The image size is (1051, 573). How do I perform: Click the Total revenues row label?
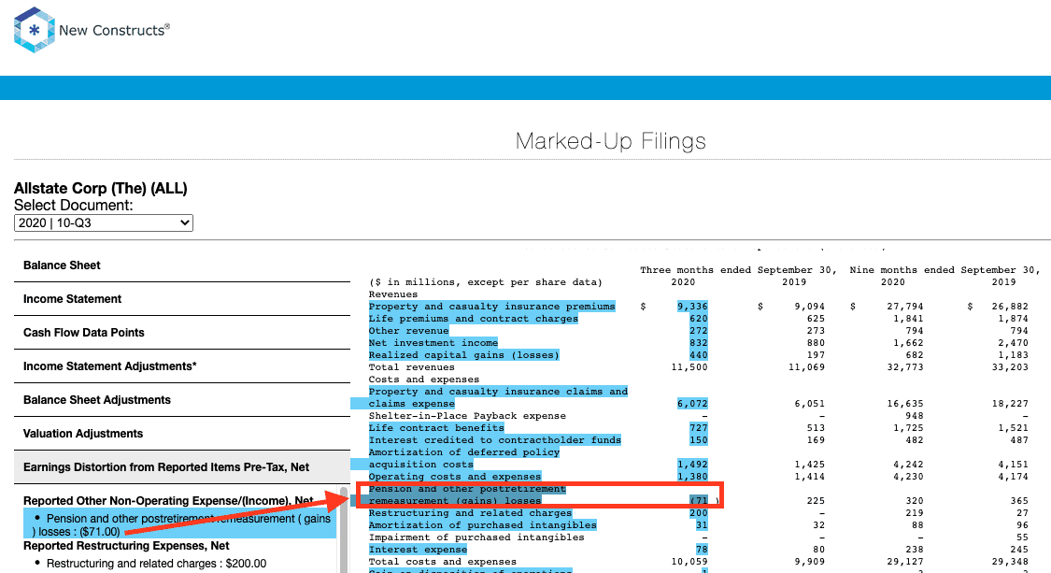click(x=412, y=367)
